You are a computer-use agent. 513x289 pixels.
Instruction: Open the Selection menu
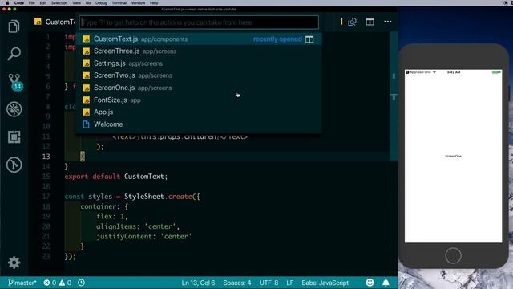point(59,3)
